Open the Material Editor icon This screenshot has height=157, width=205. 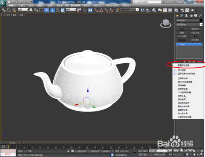176,10
